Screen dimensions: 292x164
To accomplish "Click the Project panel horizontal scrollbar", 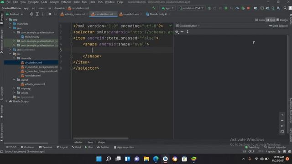I will (26, 143).
